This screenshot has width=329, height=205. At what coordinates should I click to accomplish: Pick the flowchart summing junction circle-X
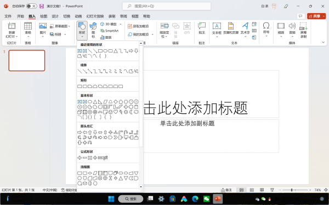(x=100, y=178)
